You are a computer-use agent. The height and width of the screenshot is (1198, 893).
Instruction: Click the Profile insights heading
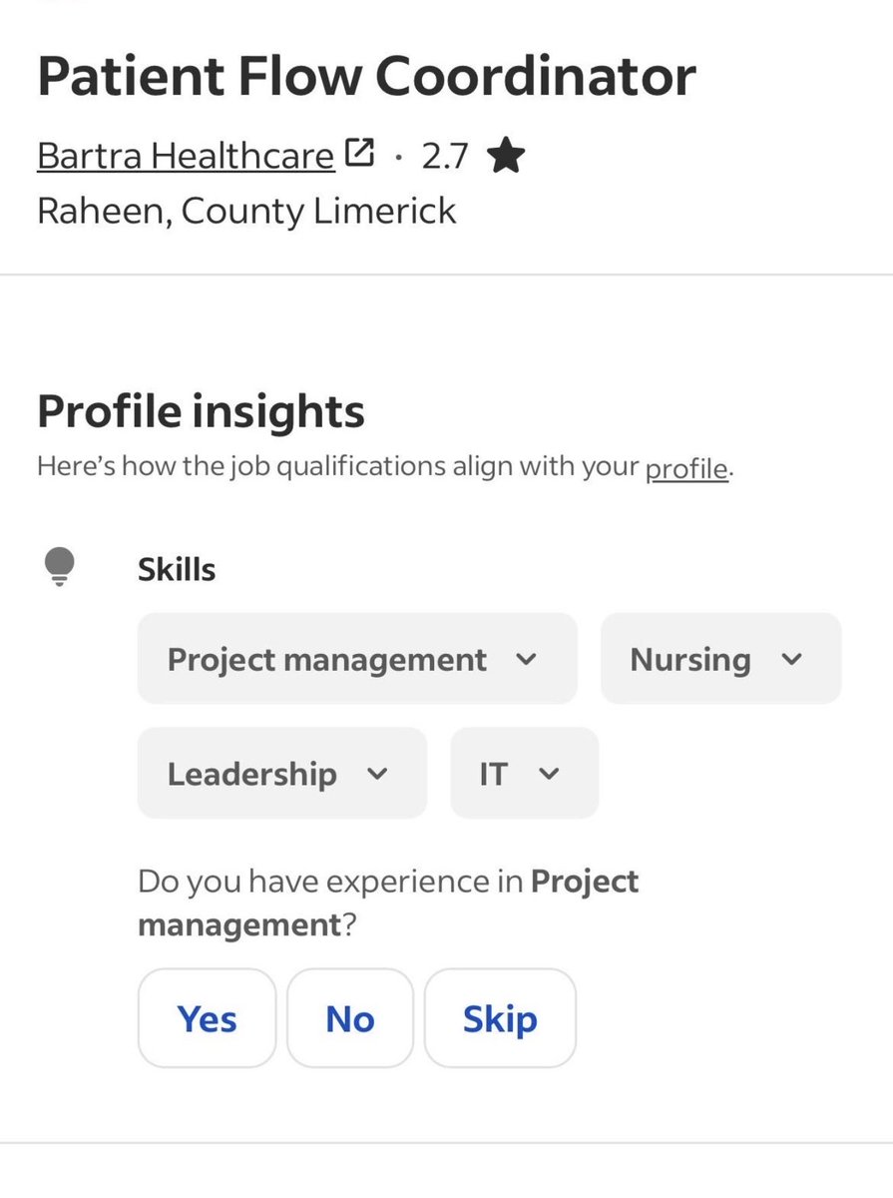[201, 411]
